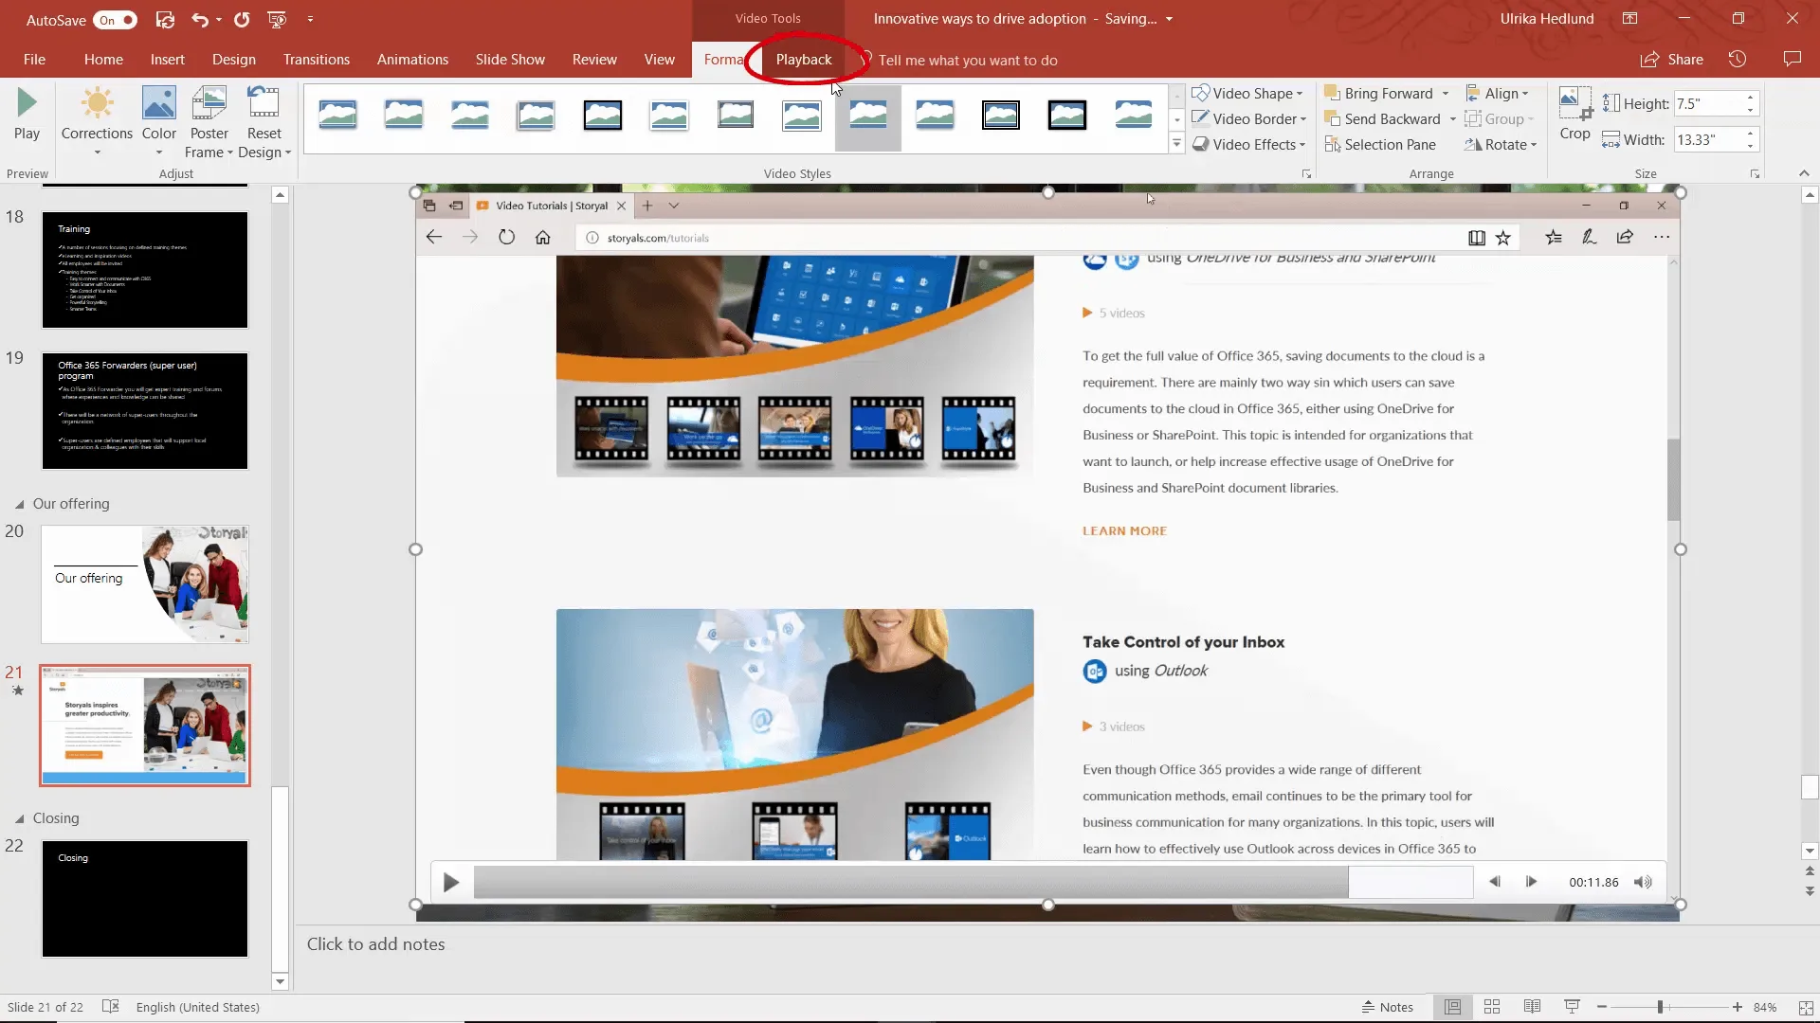The image size is (1820, 1023).
Task: Click the Undo arrow
Action: [199, 19]
